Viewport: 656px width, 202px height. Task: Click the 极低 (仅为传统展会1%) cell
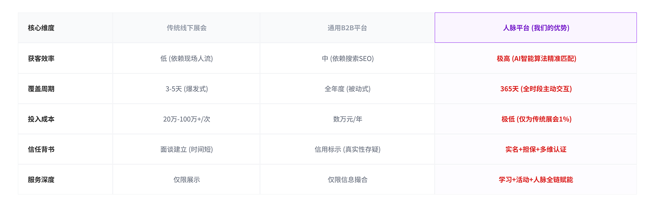tap(536, 119)
